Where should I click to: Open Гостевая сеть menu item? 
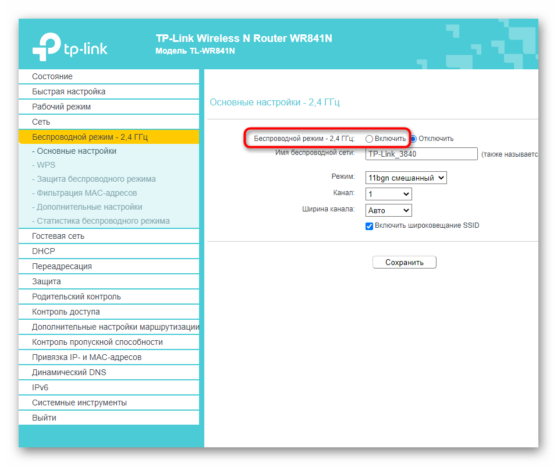click(x=109, y=236)
